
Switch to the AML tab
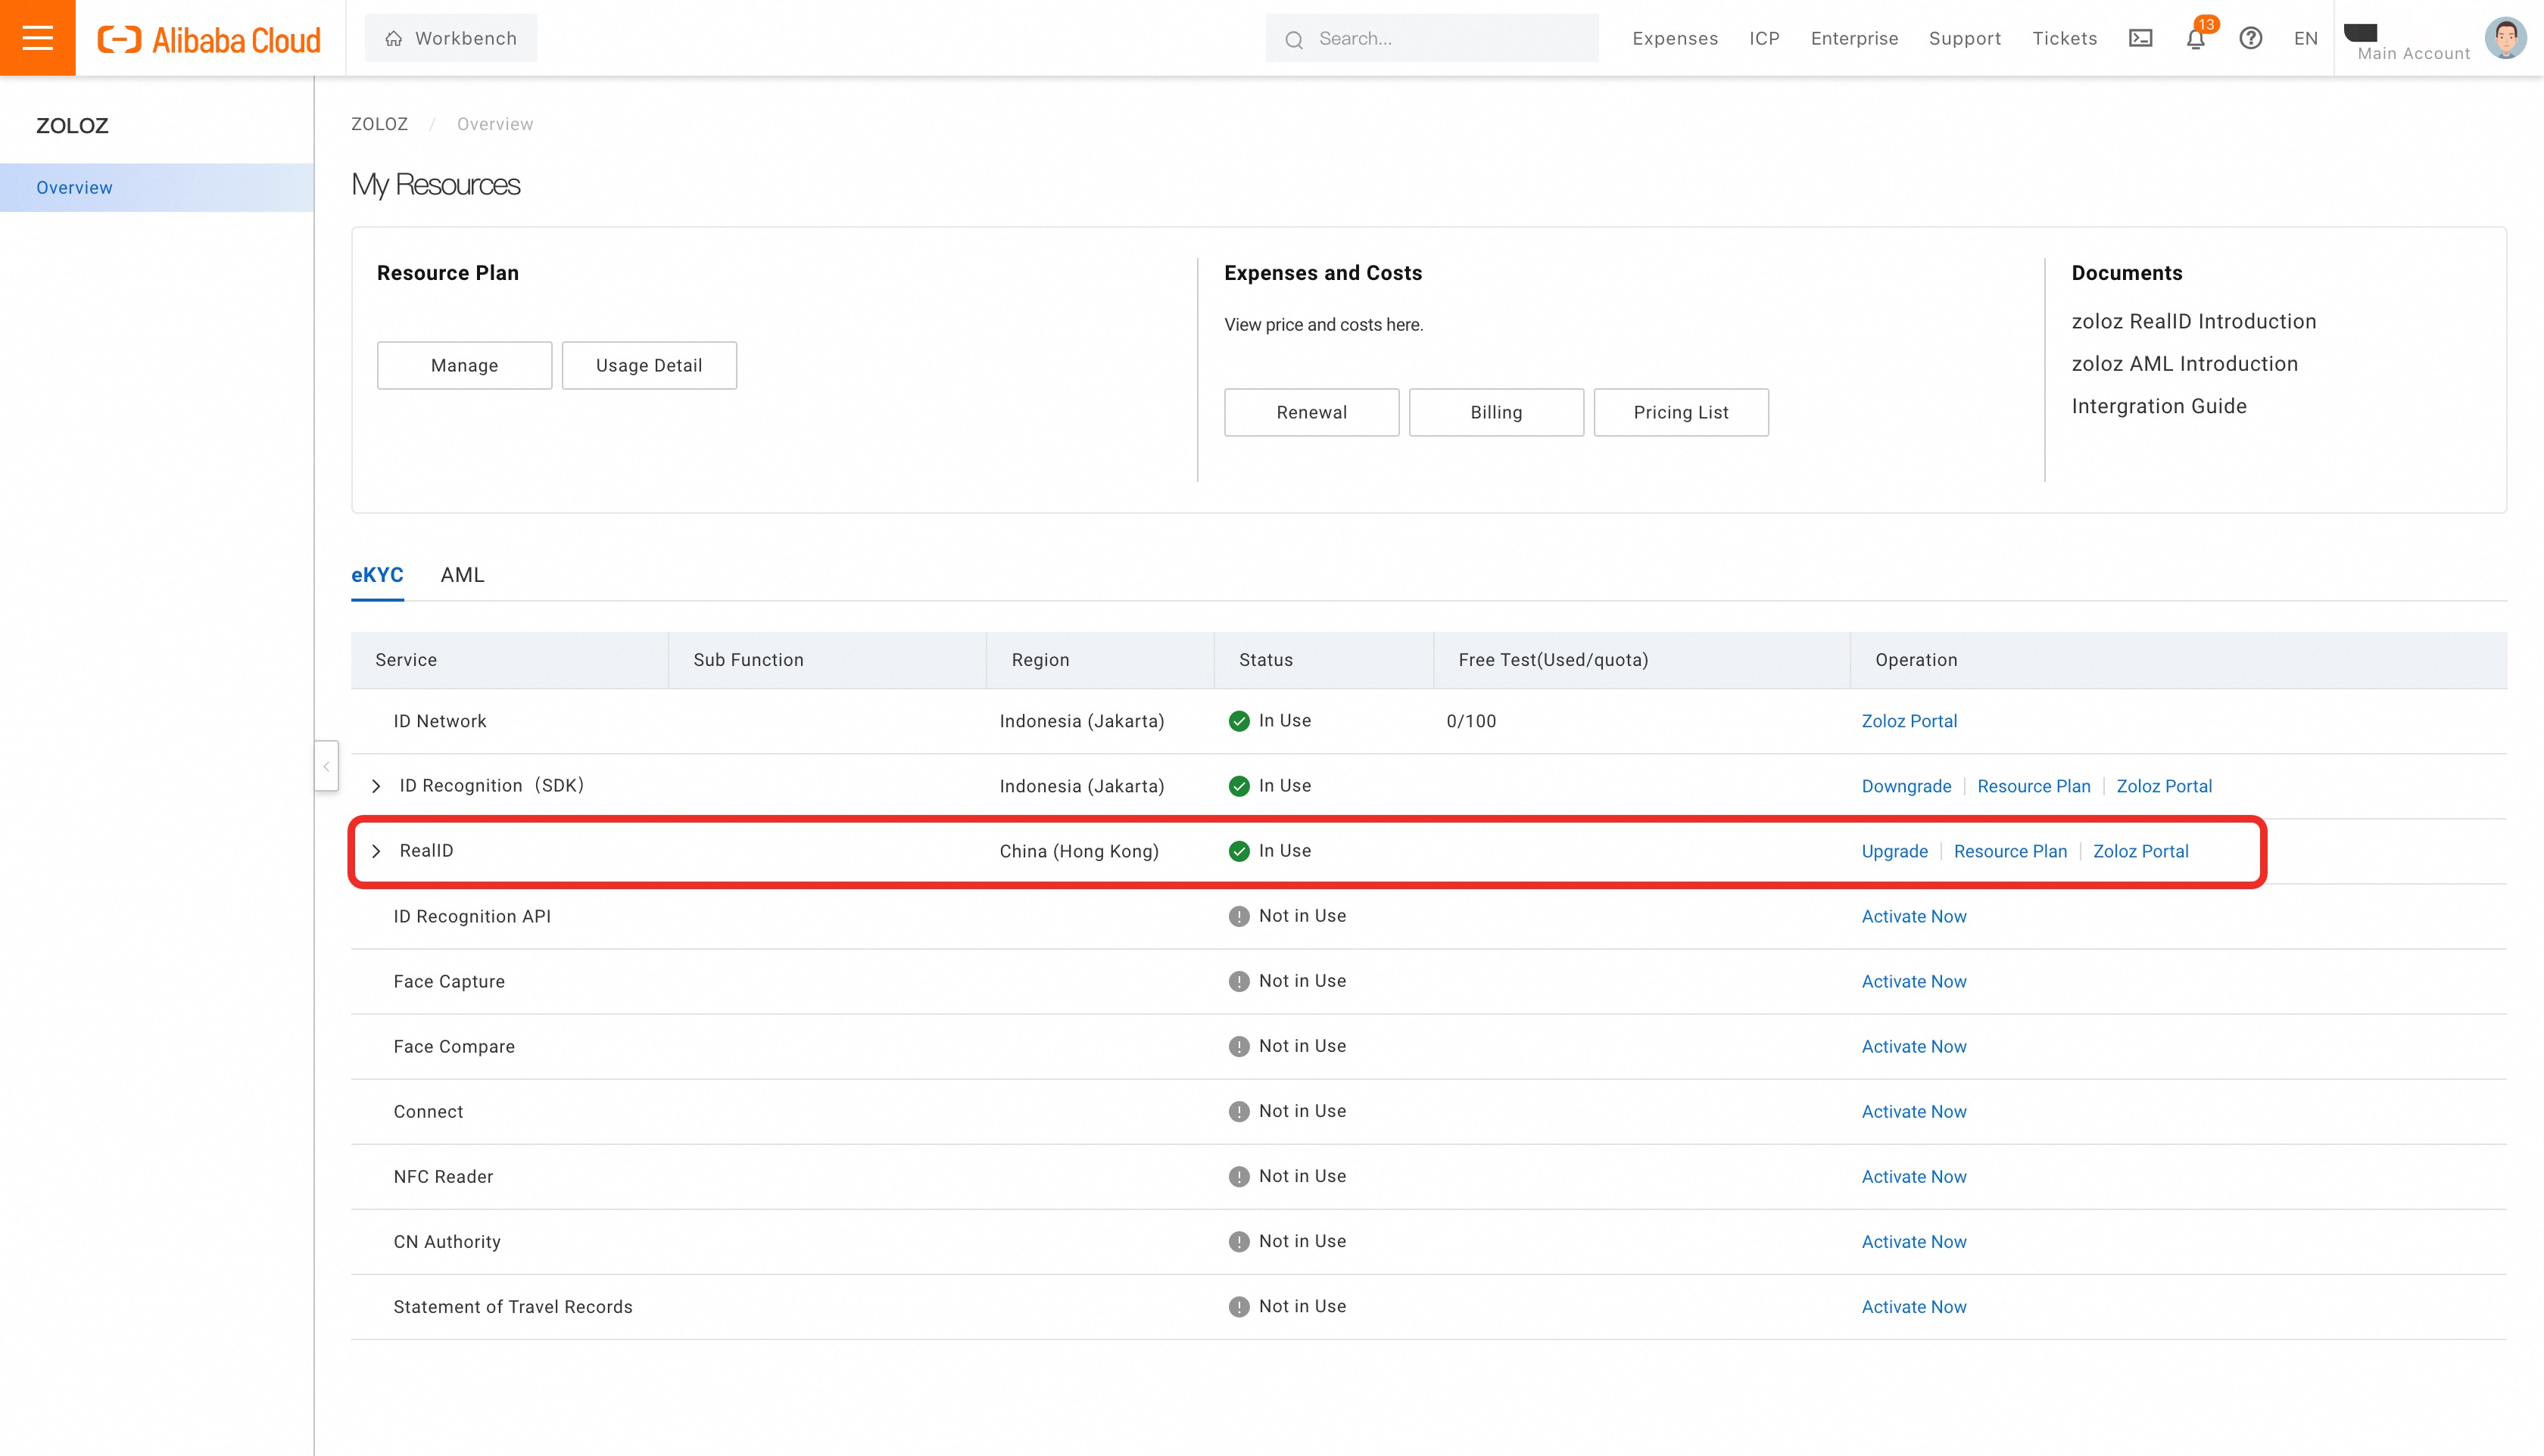[x=462, y=575]
